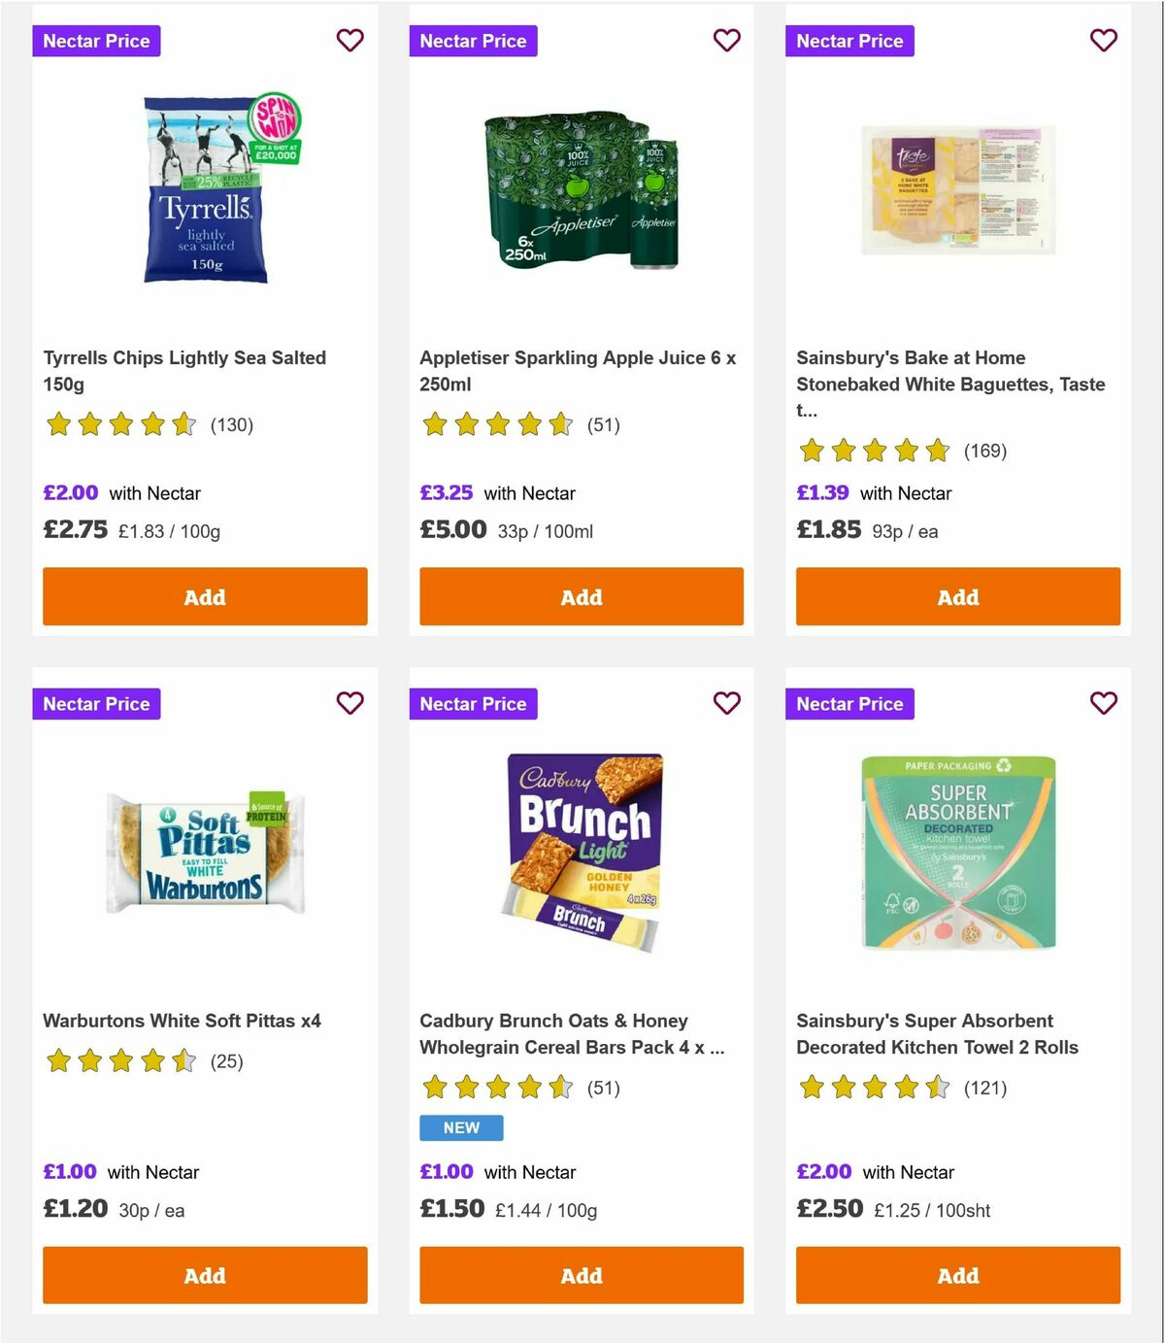The height and width of the screenshot is (1343, 1165).
Task: Click the Appletiser product image thumbnail
Action: (x=581, y=193)
